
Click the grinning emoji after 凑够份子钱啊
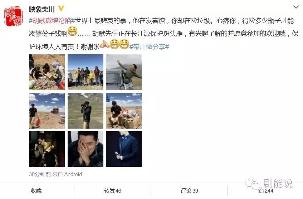pyautogui.click(x=73, y=32)
